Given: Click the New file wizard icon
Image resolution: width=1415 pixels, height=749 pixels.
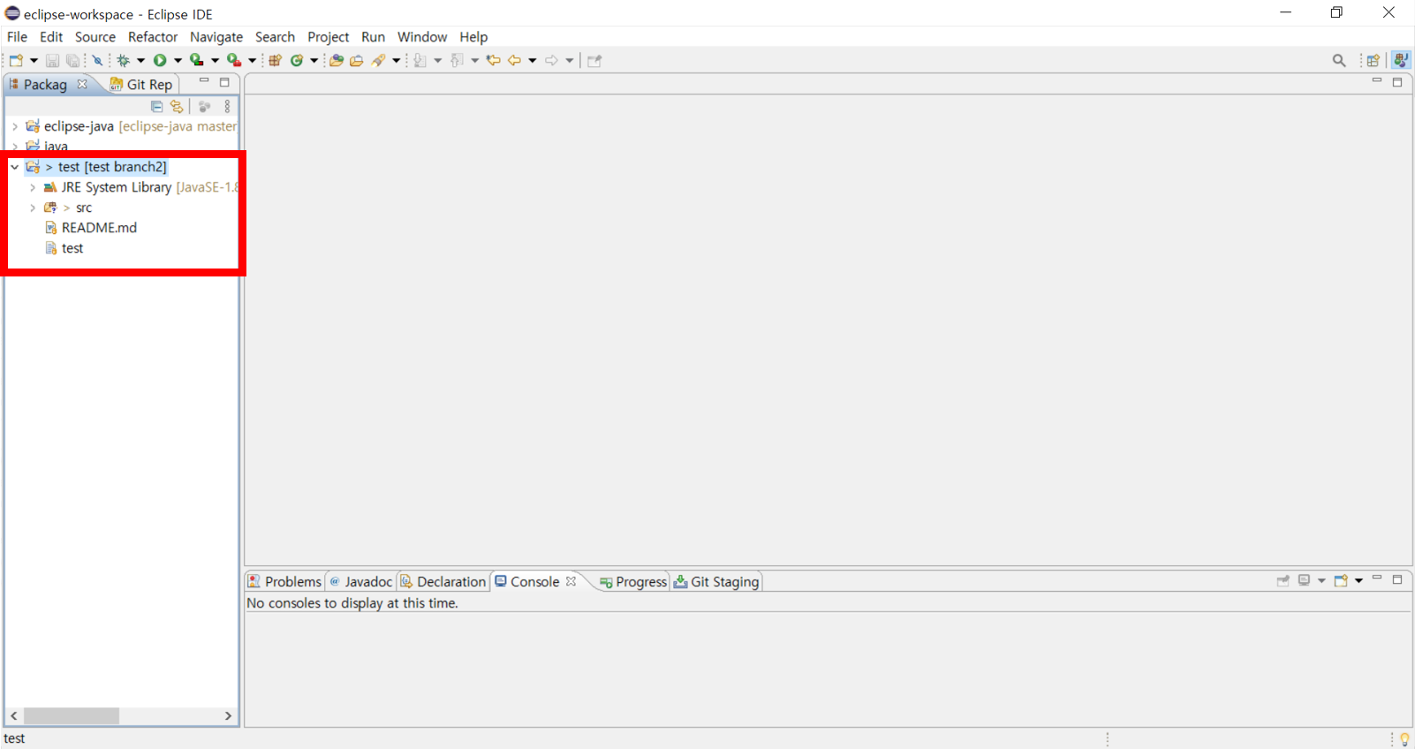Looking at the screenshot, I should pos(16,60).
